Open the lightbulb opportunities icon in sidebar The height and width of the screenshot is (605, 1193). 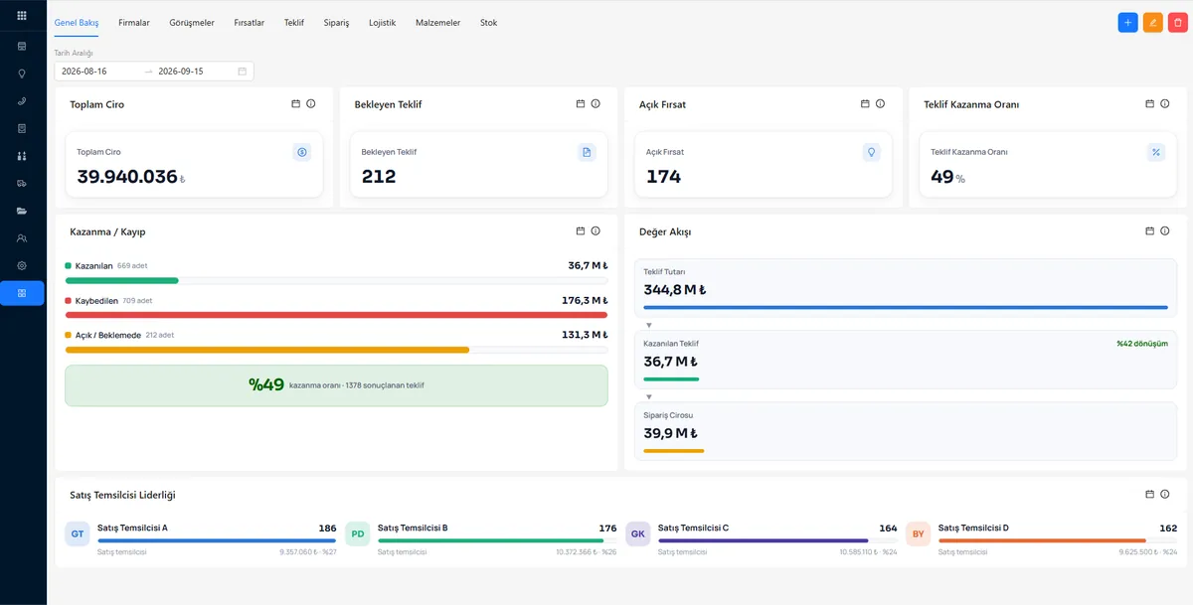(x=22, y=74)
